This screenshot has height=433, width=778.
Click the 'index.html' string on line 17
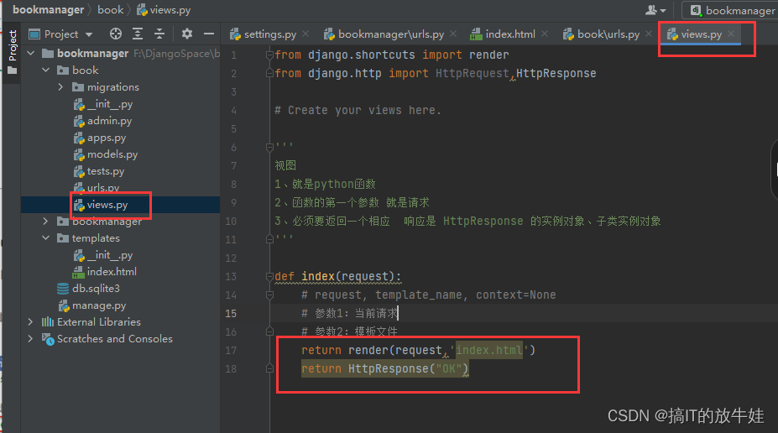[x=489, y=350]
